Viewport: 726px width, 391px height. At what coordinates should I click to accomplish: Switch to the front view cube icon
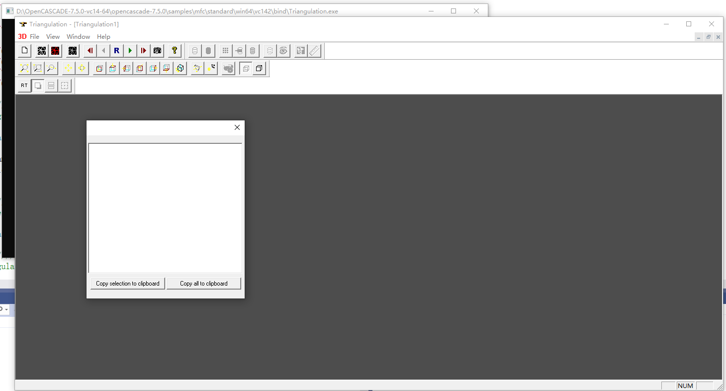tap(99, 68)
